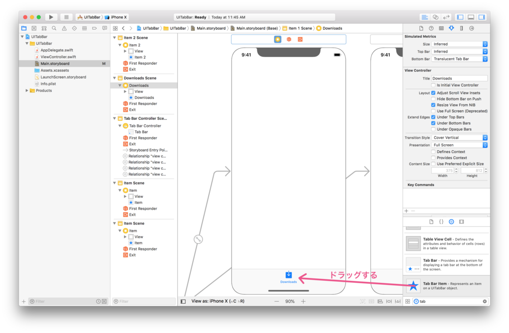Viewport: 509px width, 333px height.
Task: Expand the Products folder
Action: [x=27, y=90]
